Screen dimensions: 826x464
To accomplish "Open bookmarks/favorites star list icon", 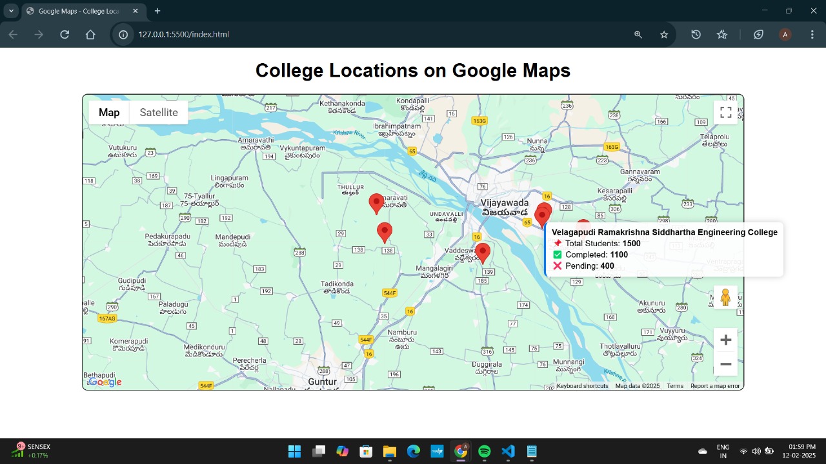I will (722, 35).
